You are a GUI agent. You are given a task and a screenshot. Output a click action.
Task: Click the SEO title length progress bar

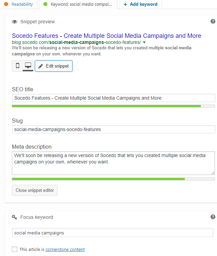[x=113, y=106]
